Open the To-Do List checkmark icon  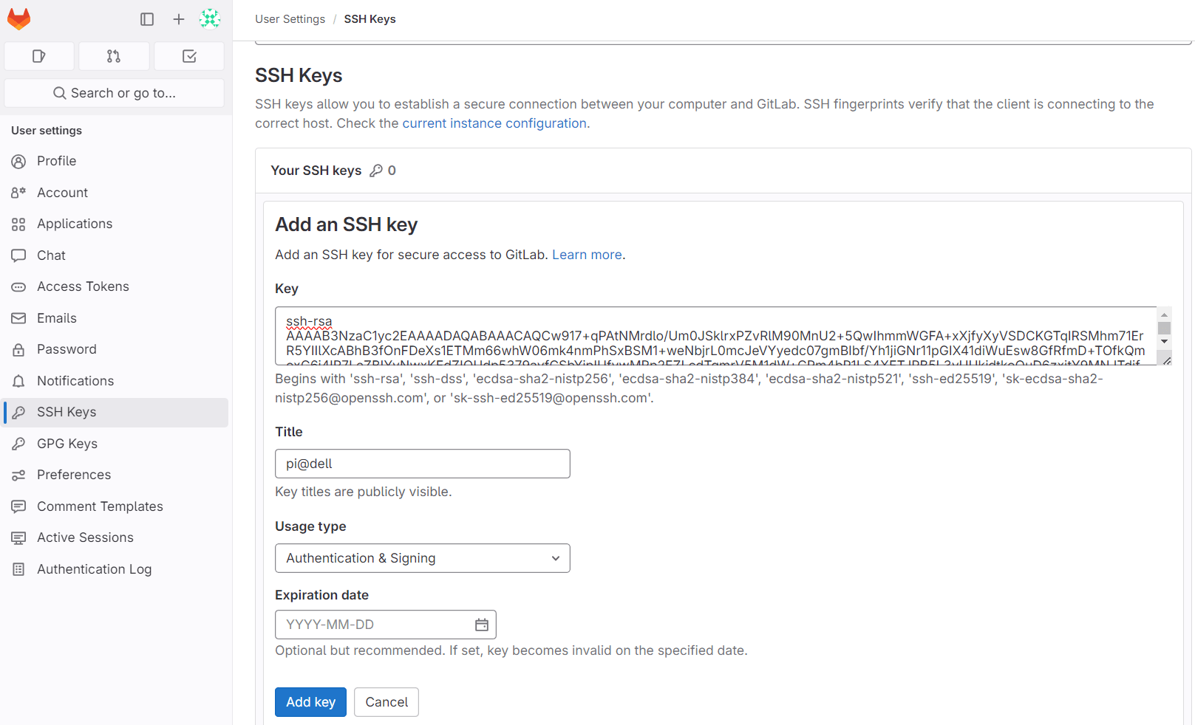click(x=188, y=56)
